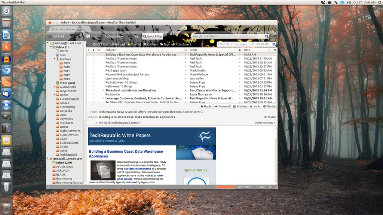Star the recipient jack.wallen@gmail.com

(x=139, y=122)
